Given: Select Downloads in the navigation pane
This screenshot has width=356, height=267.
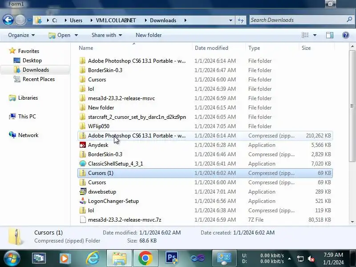Looking at the screenshot, I should (x=36, y=70).
